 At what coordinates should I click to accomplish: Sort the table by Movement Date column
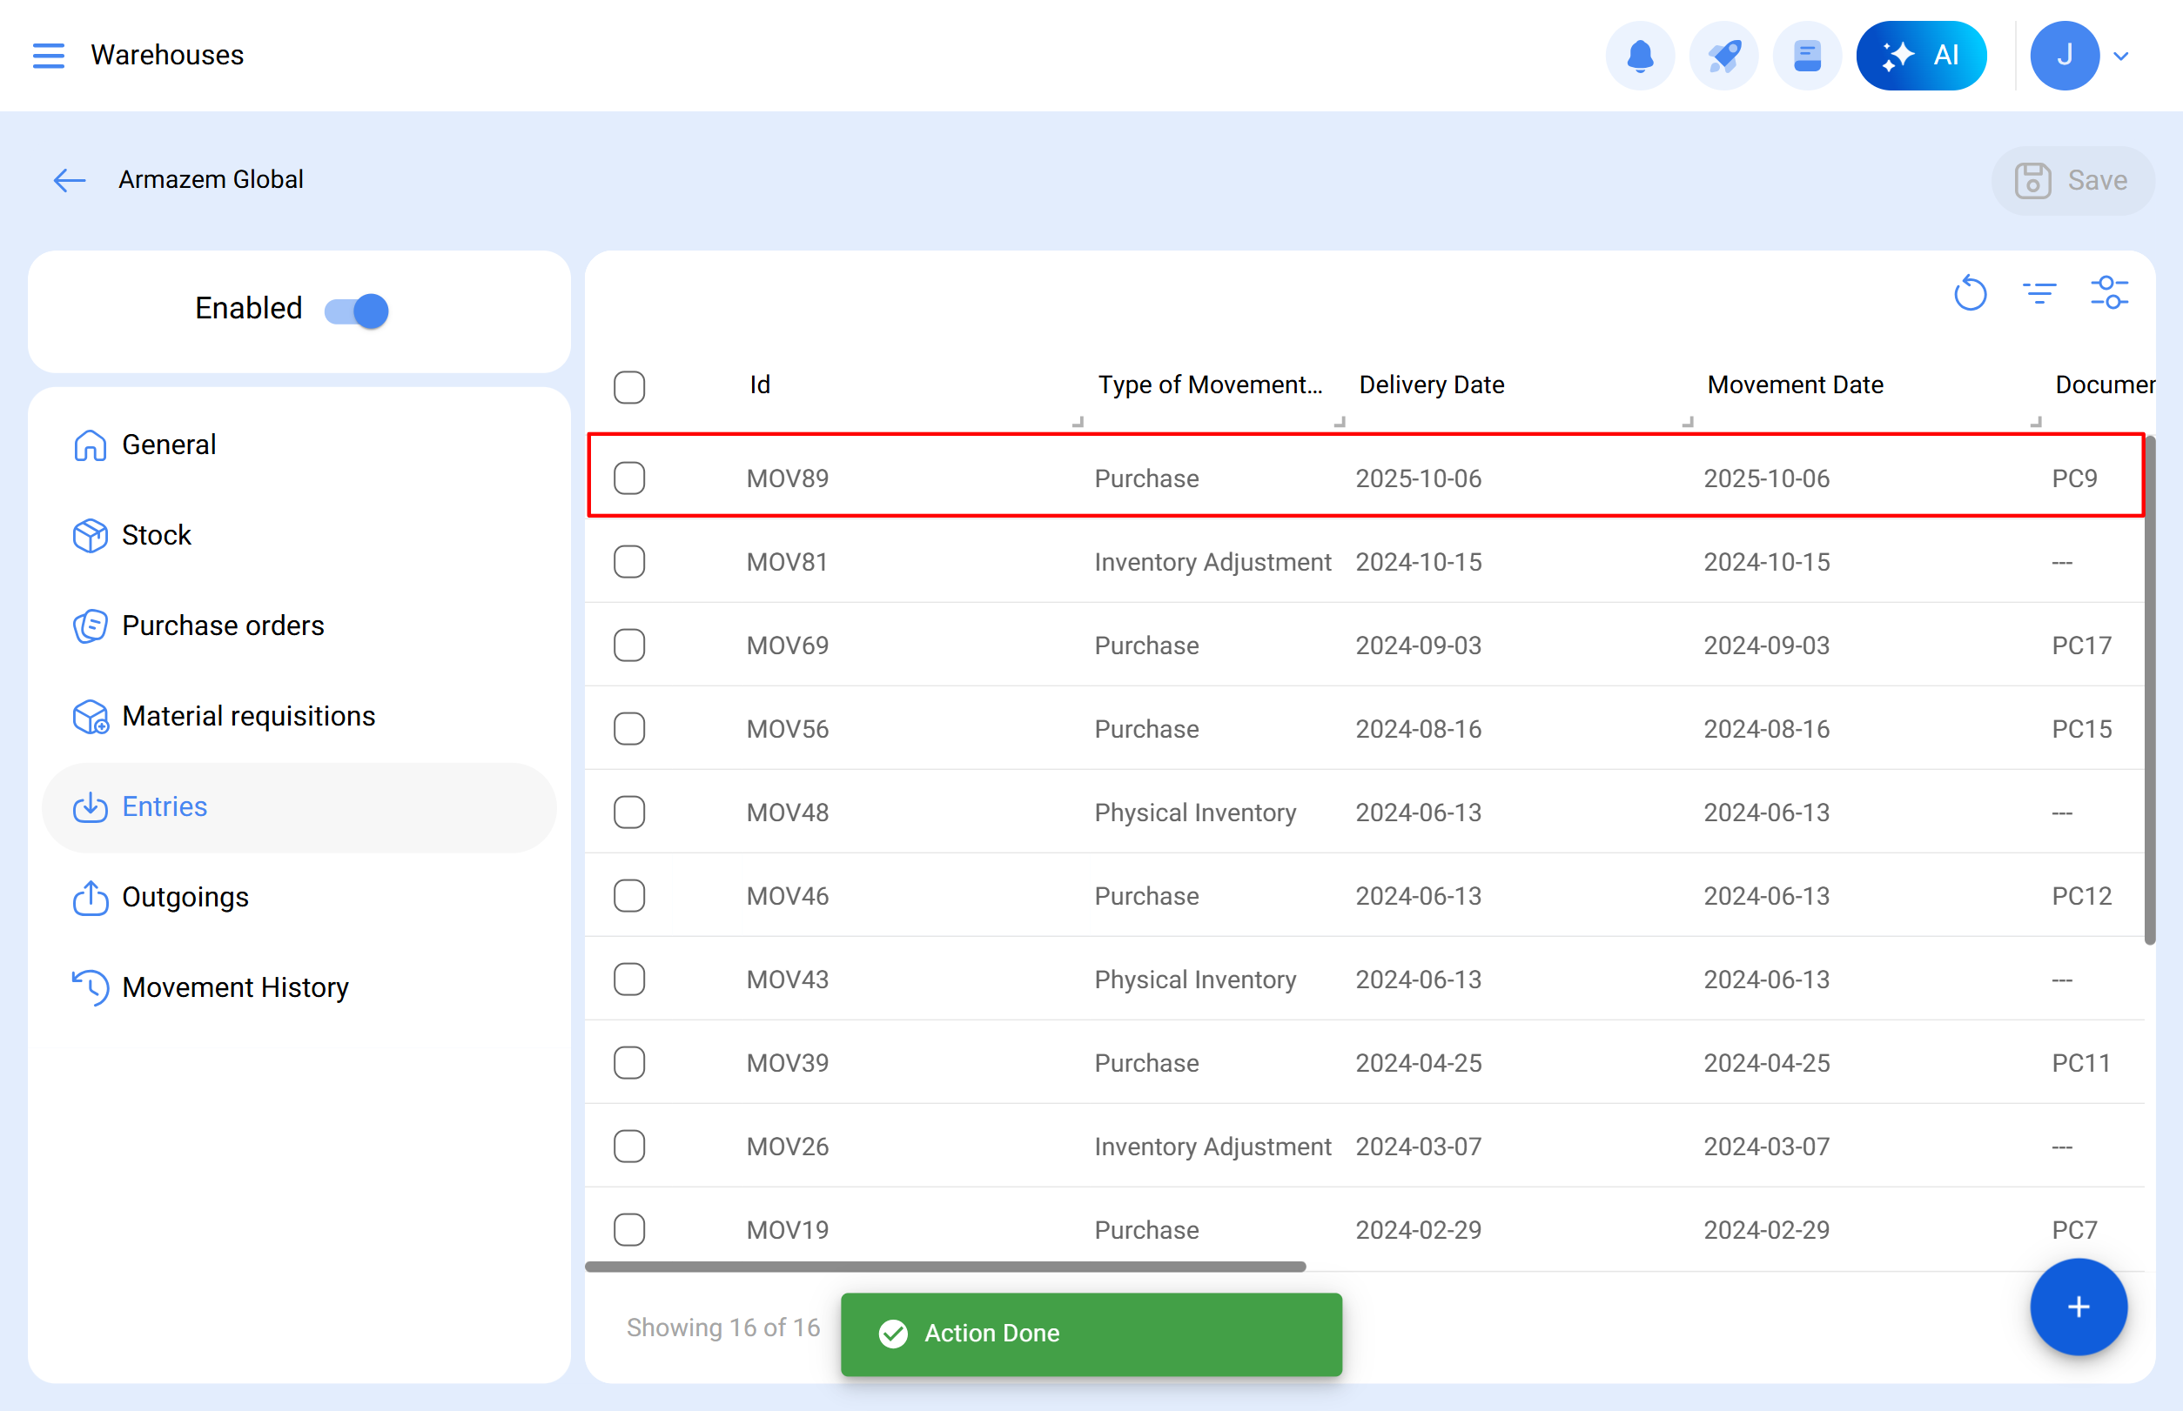point(1794,385)
